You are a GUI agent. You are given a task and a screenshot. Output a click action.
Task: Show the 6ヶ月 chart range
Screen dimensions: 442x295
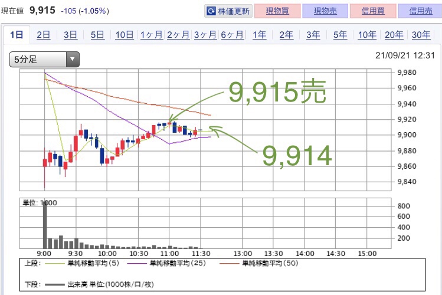coord(232,35)
